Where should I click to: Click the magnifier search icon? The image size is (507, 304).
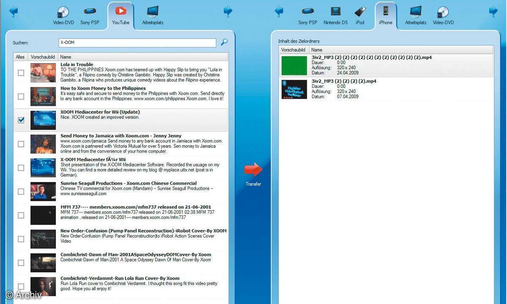(224, 42)
